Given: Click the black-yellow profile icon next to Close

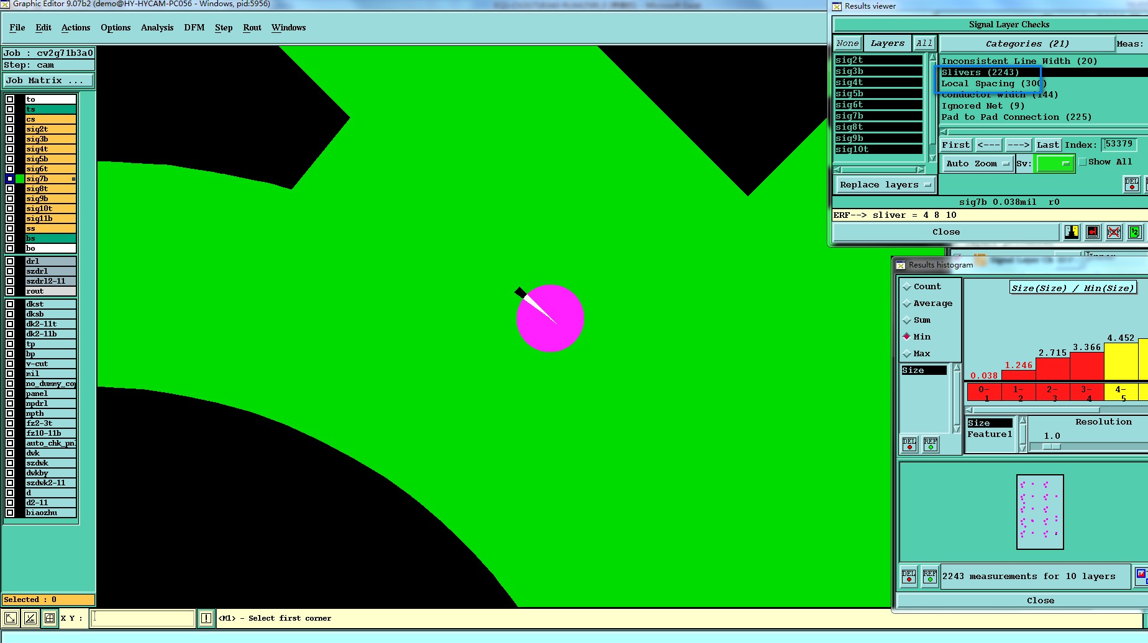Looking at the screenshot, I should click(1072, 232).
